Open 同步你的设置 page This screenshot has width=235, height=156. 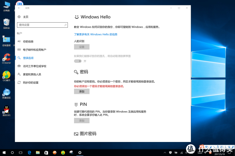click(31, 83)
